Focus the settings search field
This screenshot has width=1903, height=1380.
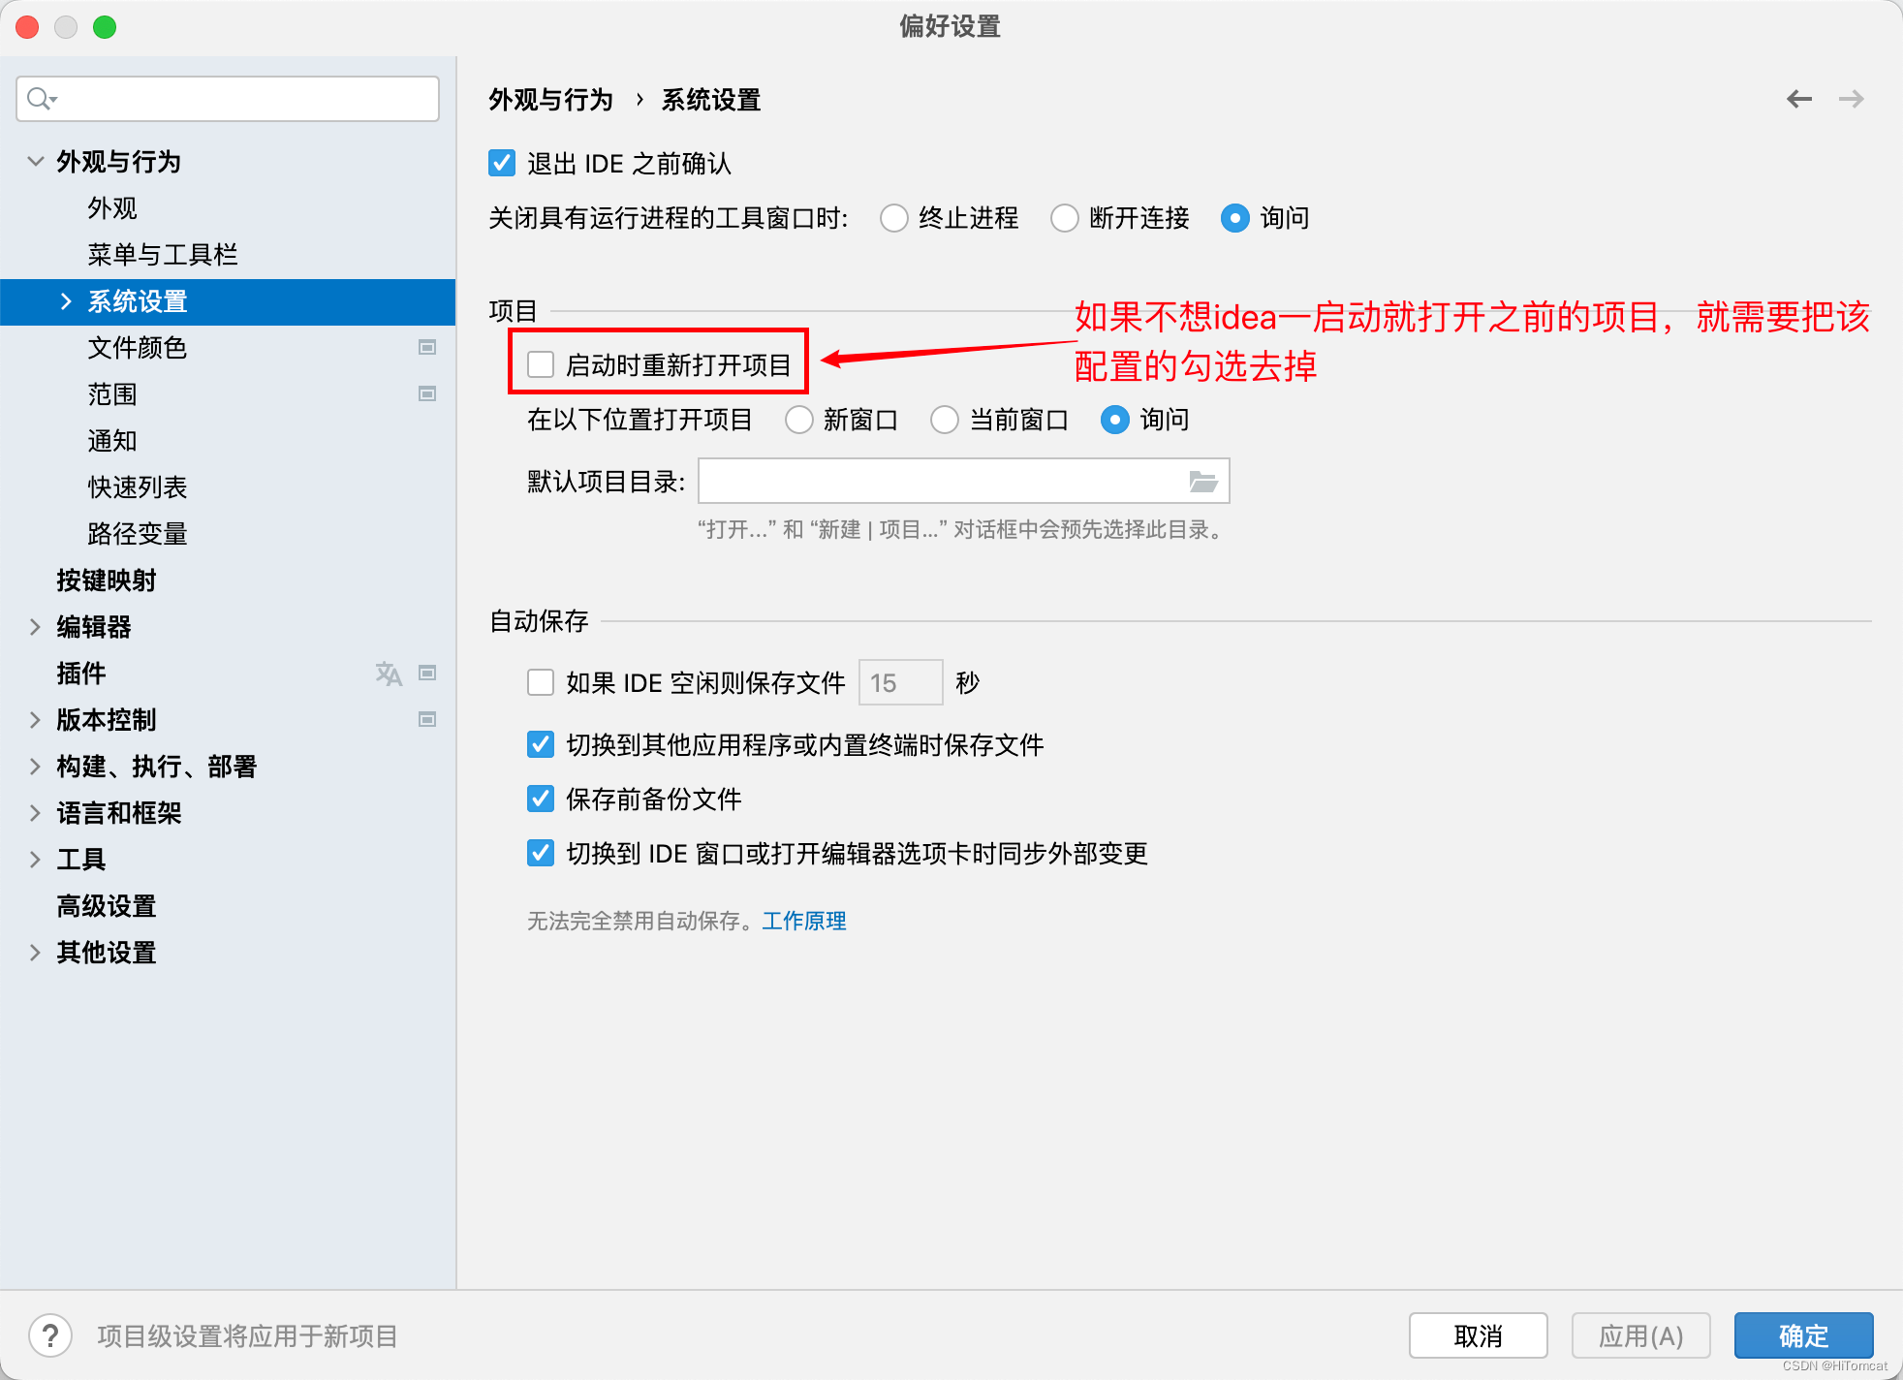tap(228, 99)
